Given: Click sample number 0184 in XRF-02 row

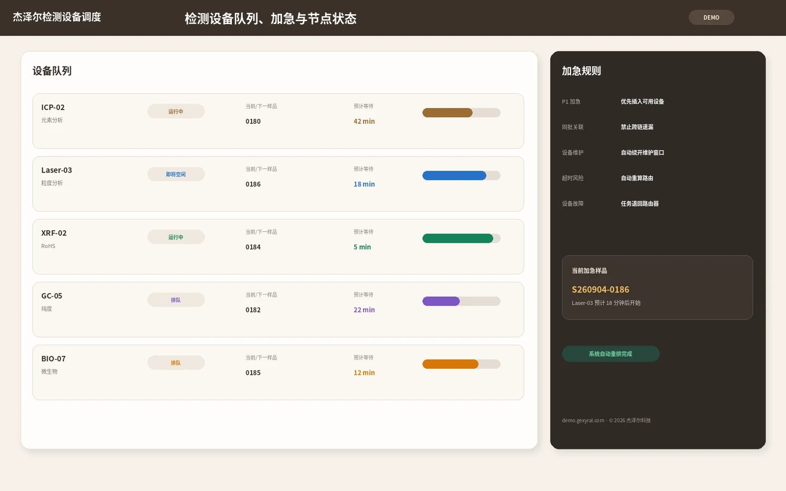Looking at the screenshot, I should (253, 247).
